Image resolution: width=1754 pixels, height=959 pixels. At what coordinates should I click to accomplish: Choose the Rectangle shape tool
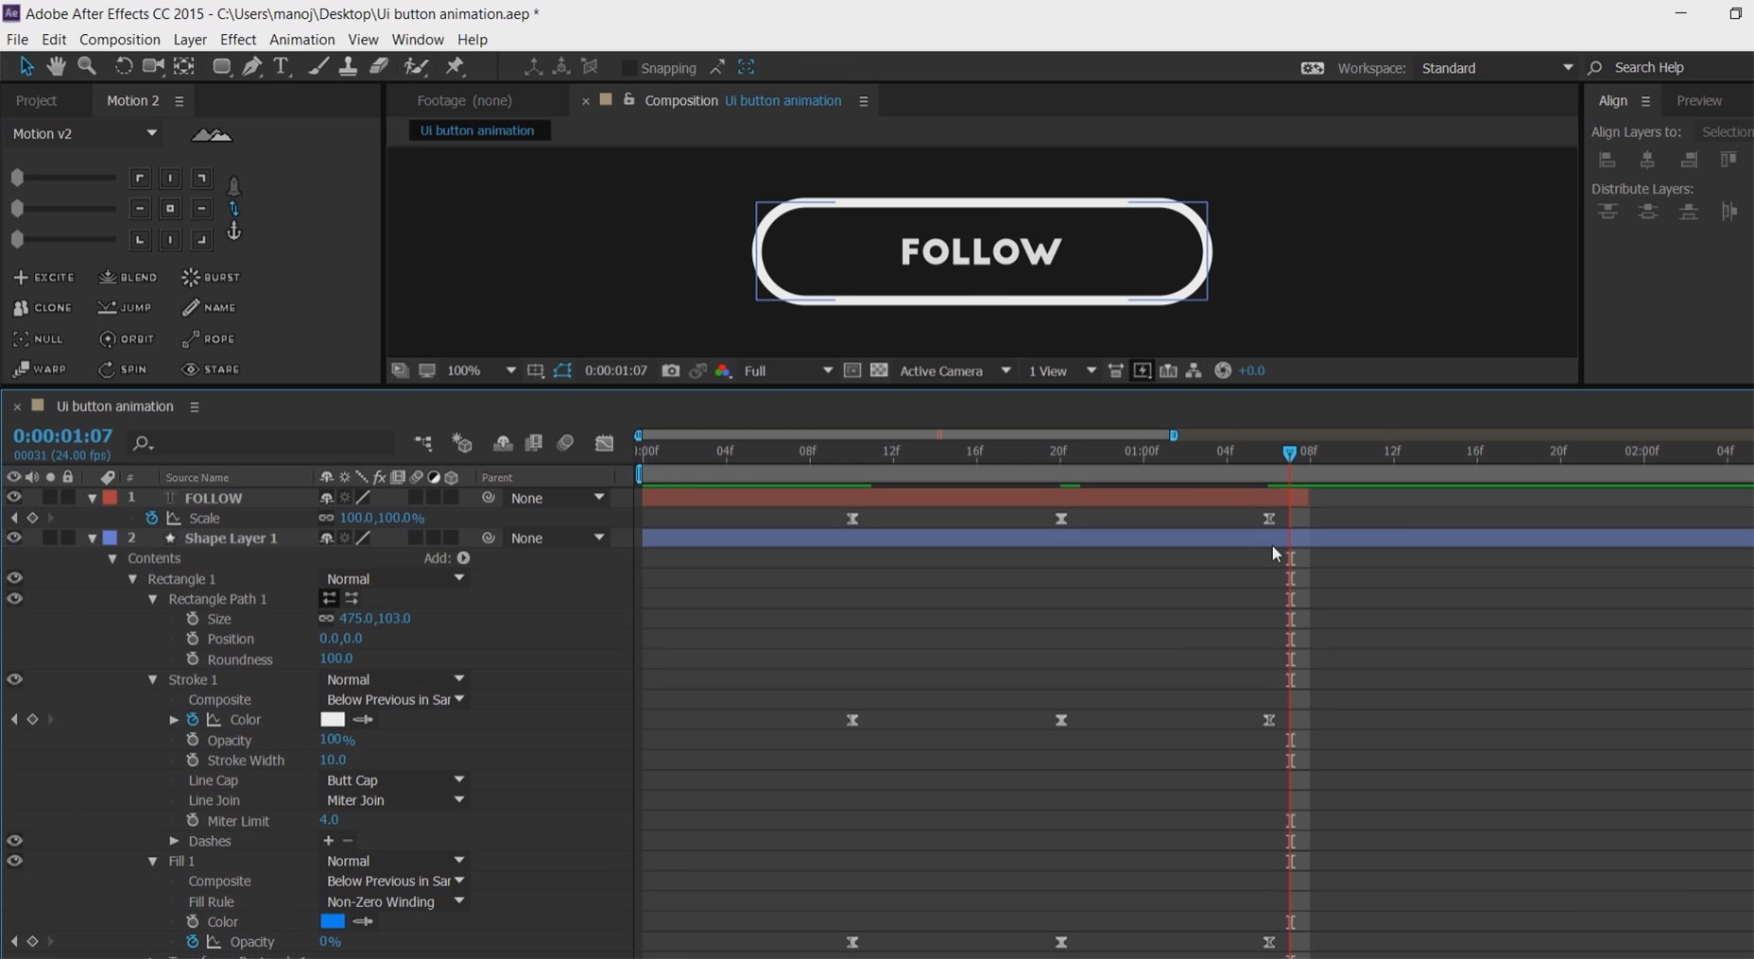pyautogui.click(x=221, y=66)
